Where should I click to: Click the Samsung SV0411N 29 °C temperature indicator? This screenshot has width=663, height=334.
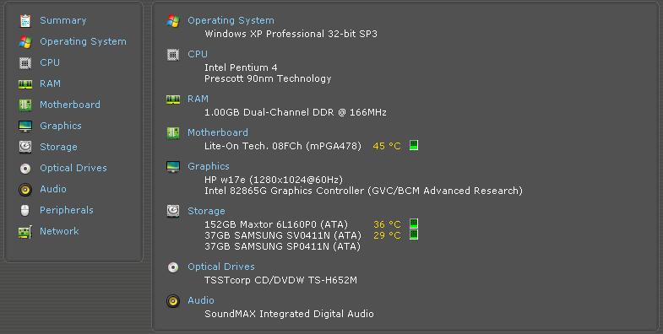(414, 234)
